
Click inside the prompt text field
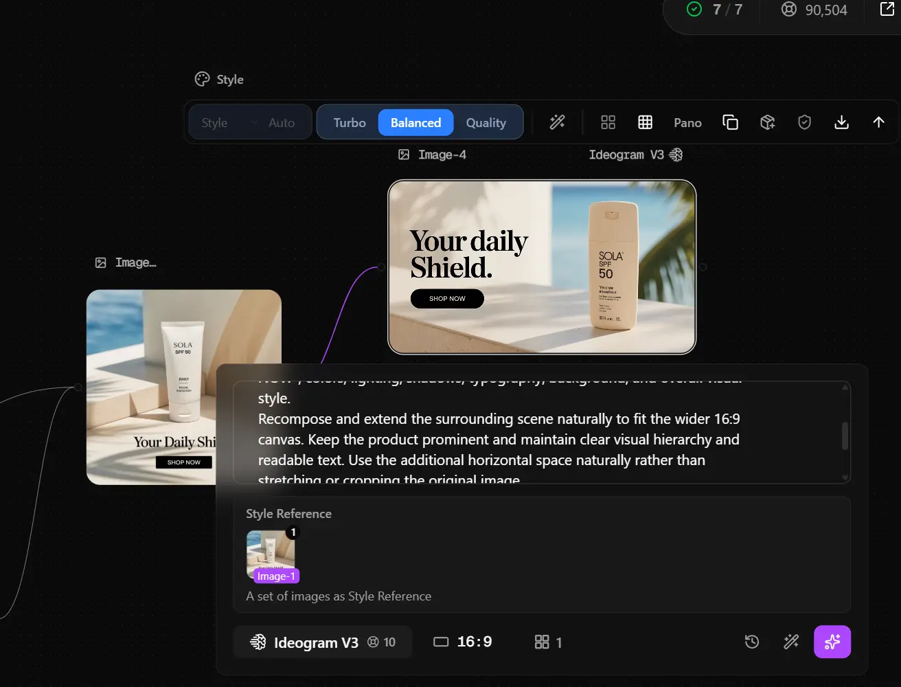(542, 432)
